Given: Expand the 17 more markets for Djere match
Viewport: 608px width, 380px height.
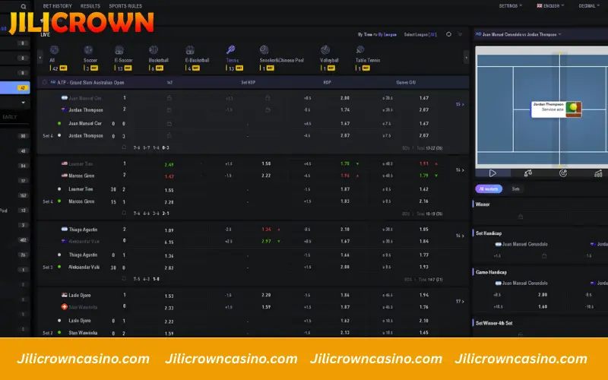Looking at the screenshot, I should coord(460,301).
